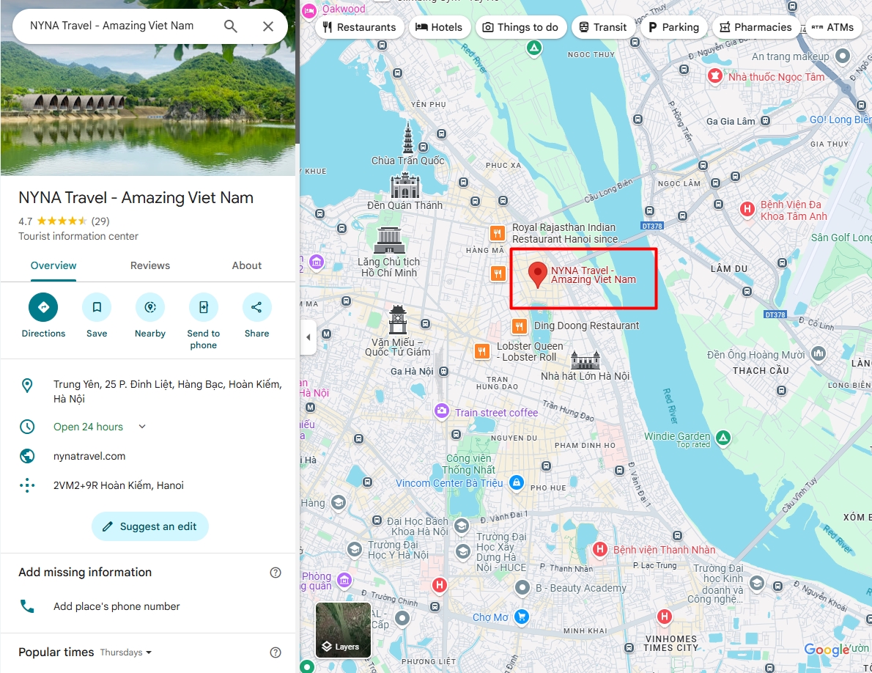Click the Send to phone icon
872x673 pixels.
[204, 307]
